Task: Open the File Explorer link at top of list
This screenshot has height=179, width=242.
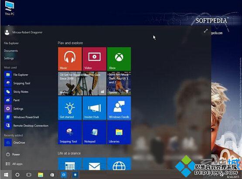Action: coord(11,43)
